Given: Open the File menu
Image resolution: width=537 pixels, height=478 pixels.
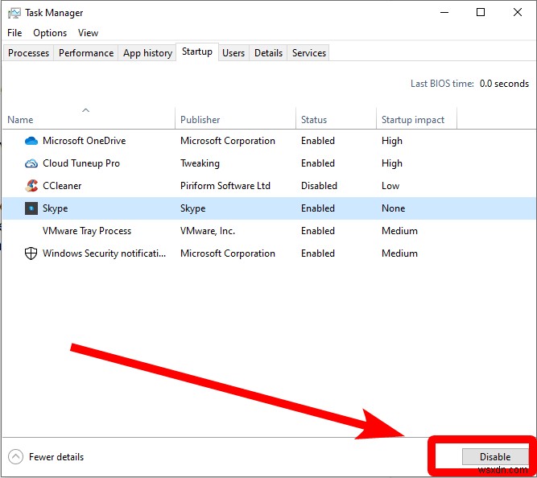Looking at the screenshot, I should click(14, 33).
